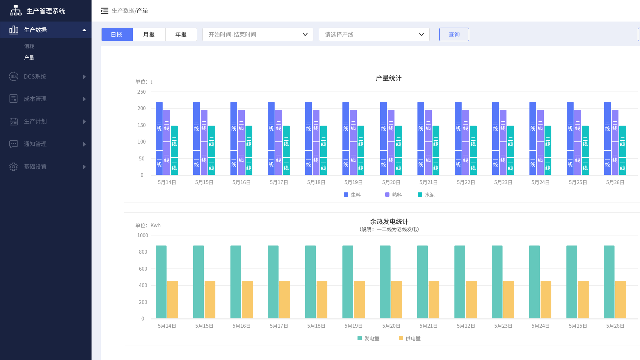The height and width of the screenshot is (360, 640).
Task: Click the 生产数据 breadcrumb link
Action: click(x=123, y=11)
